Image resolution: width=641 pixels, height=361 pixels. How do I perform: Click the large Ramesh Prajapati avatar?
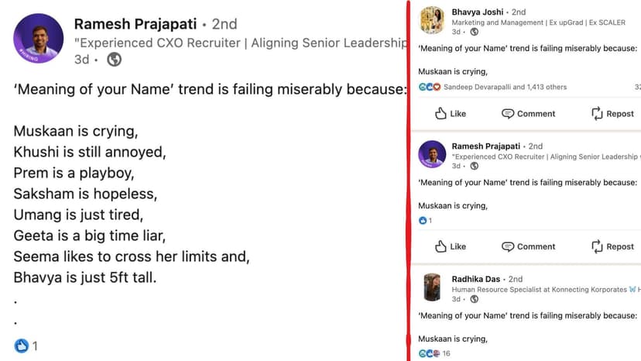pyautogui.click(x=38, y=38)
